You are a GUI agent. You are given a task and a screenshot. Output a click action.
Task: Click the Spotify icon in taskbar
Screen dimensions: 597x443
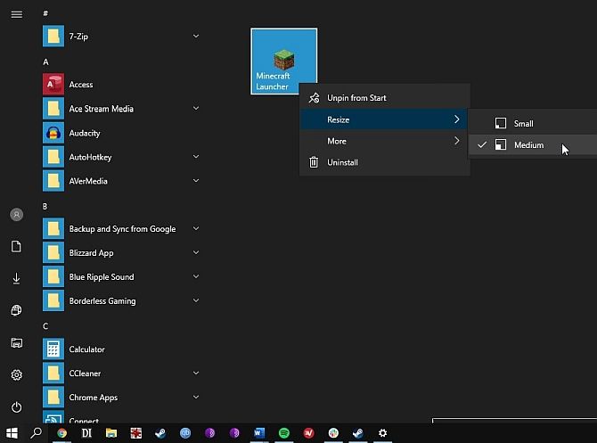tap(284, 433)
